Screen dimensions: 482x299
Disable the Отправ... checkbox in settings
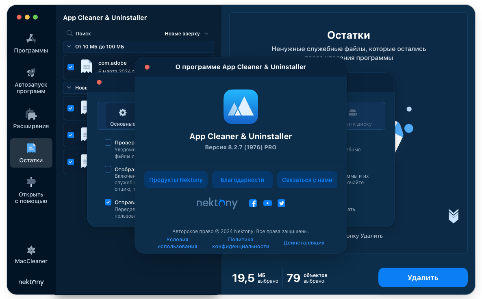pyautogui.click(x=108, y=202)
